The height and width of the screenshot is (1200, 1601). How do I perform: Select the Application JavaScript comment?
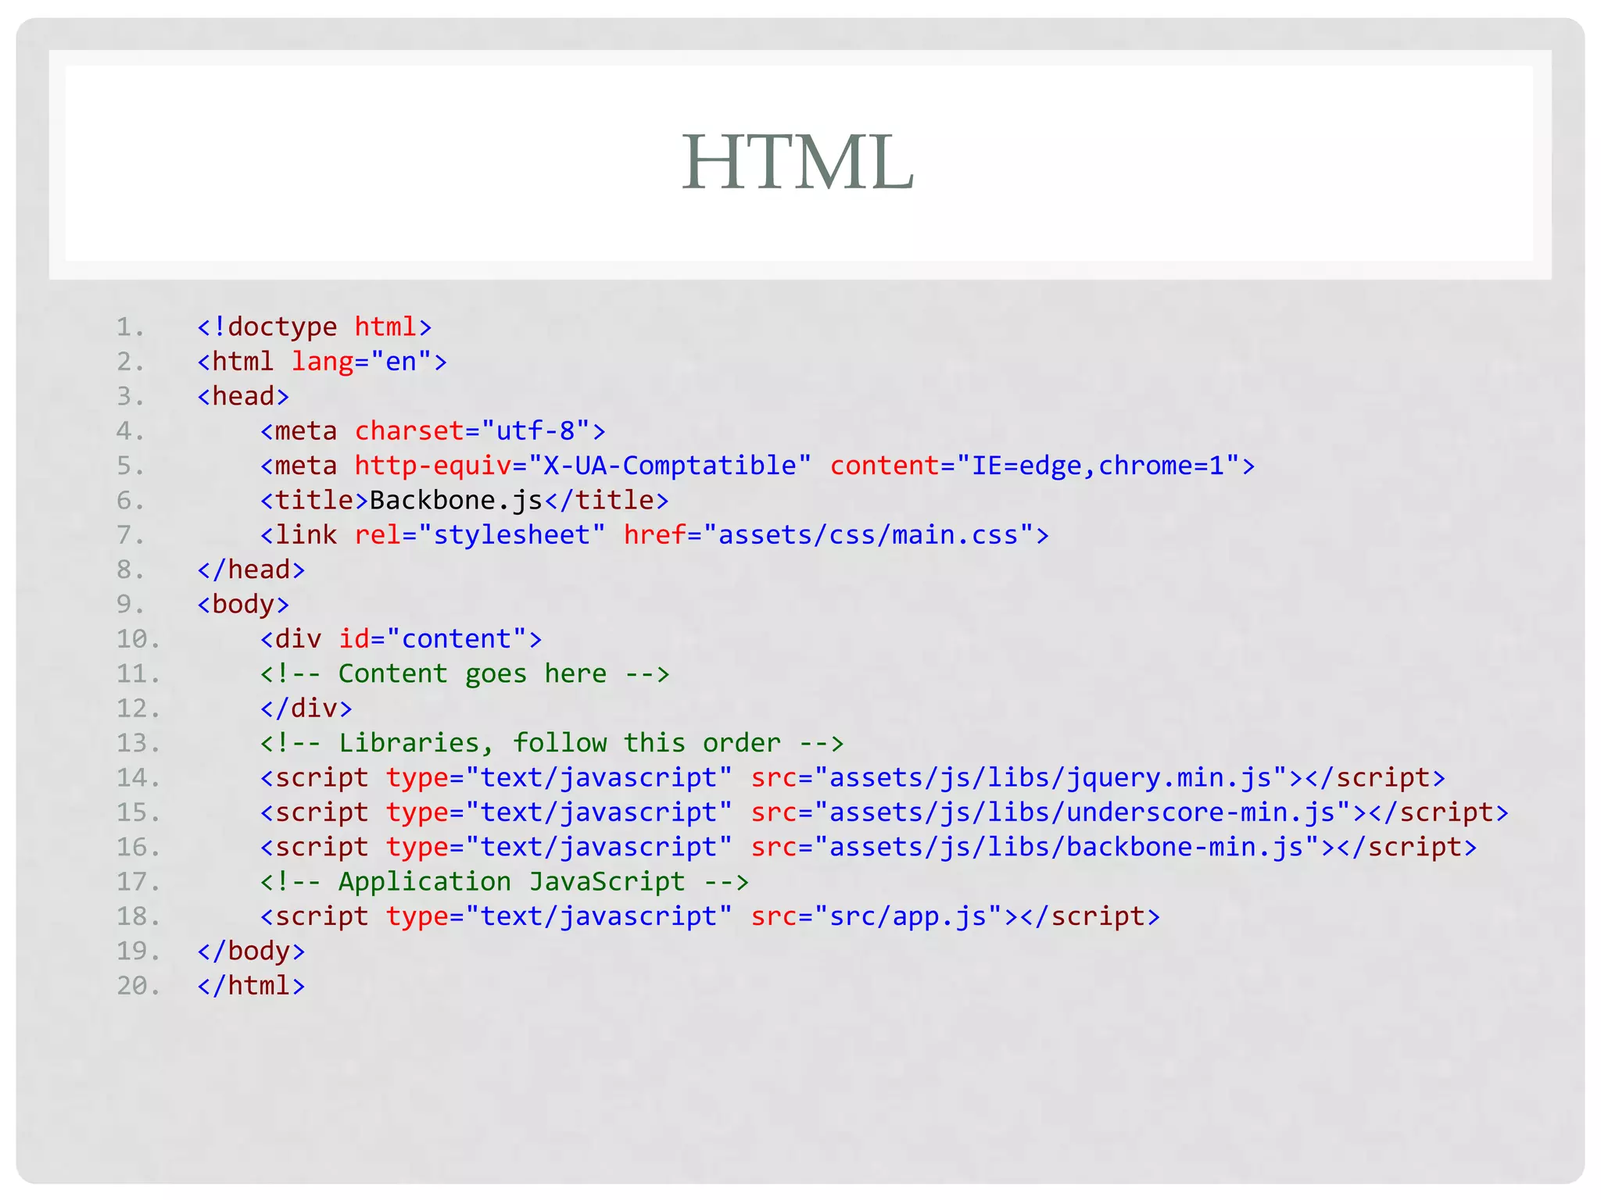point(504,881)
